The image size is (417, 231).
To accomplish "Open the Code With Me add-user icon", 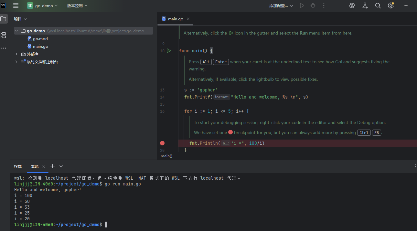I will [x=365, y=5].
